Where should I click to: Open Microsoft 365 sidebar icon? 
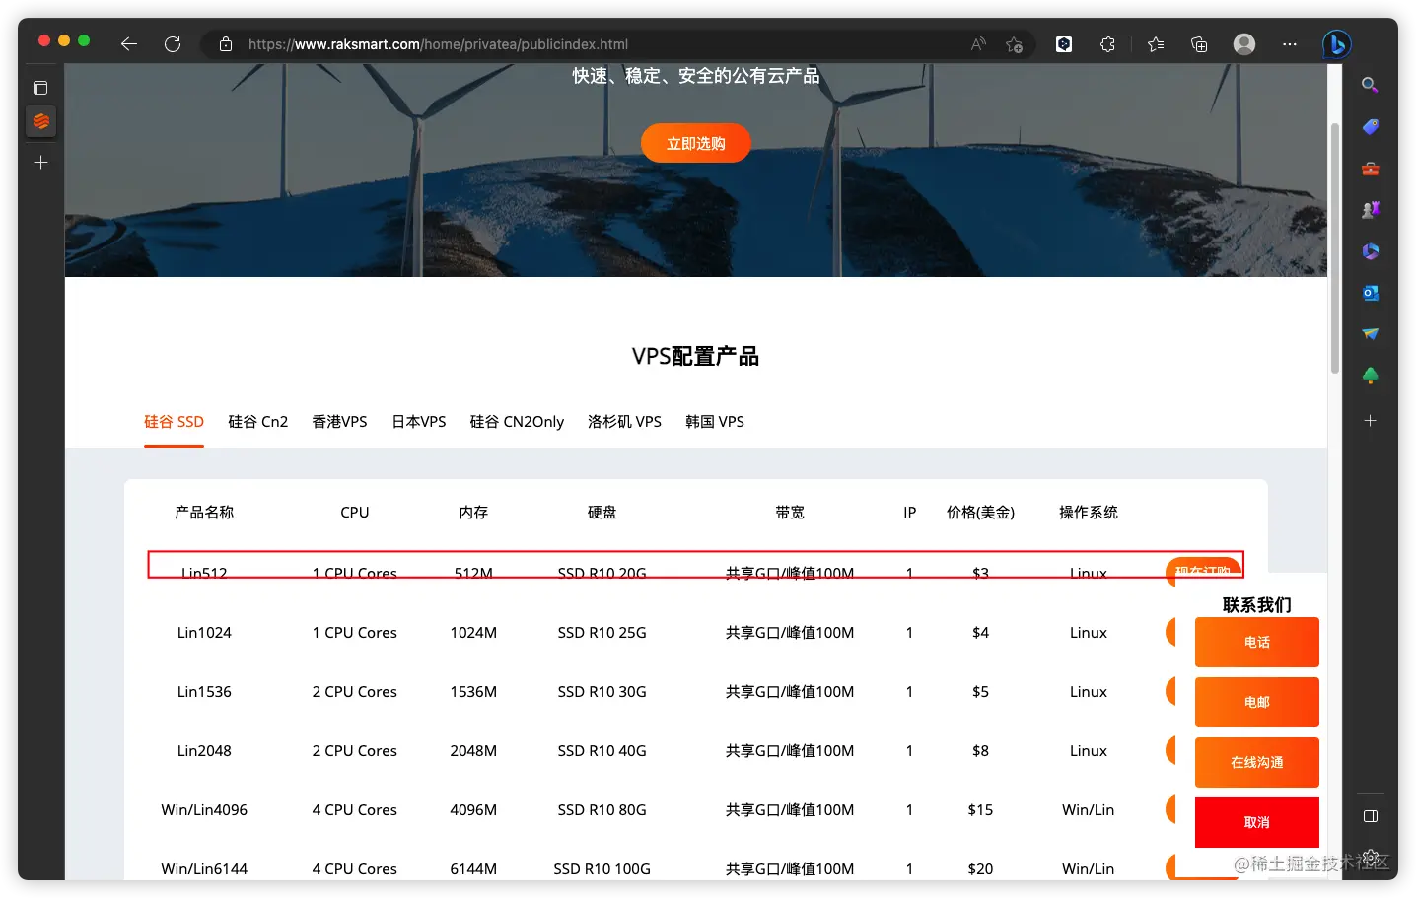coord(1370,251)
